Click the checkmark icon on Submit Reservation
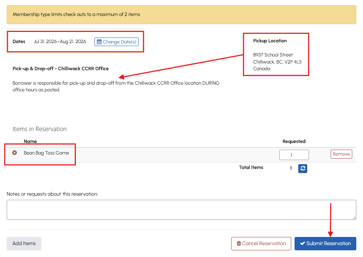The image size is (363, 257). tap(302, 243)
